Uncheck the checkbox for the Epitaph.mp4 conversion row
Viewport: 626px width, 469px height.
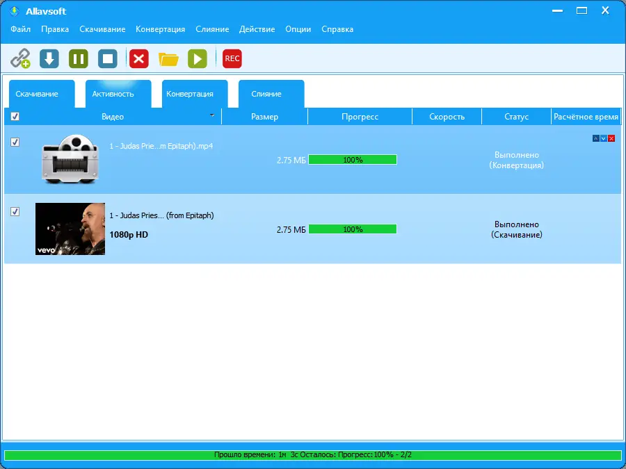tap(15, 142)
